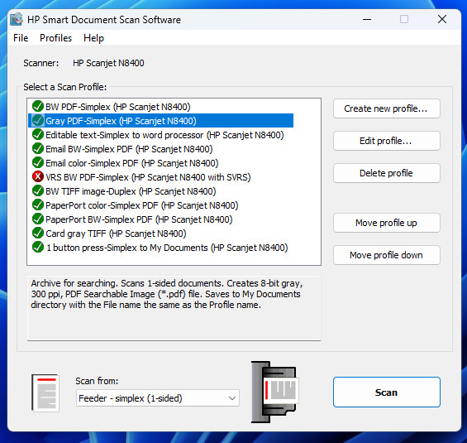Click Delete profile button
The height and width of the screenshot is (443, 467).
[x=387, y=173]
